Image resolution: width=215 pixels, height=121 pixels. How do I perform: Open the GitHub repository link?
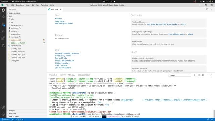pos(62,63)
